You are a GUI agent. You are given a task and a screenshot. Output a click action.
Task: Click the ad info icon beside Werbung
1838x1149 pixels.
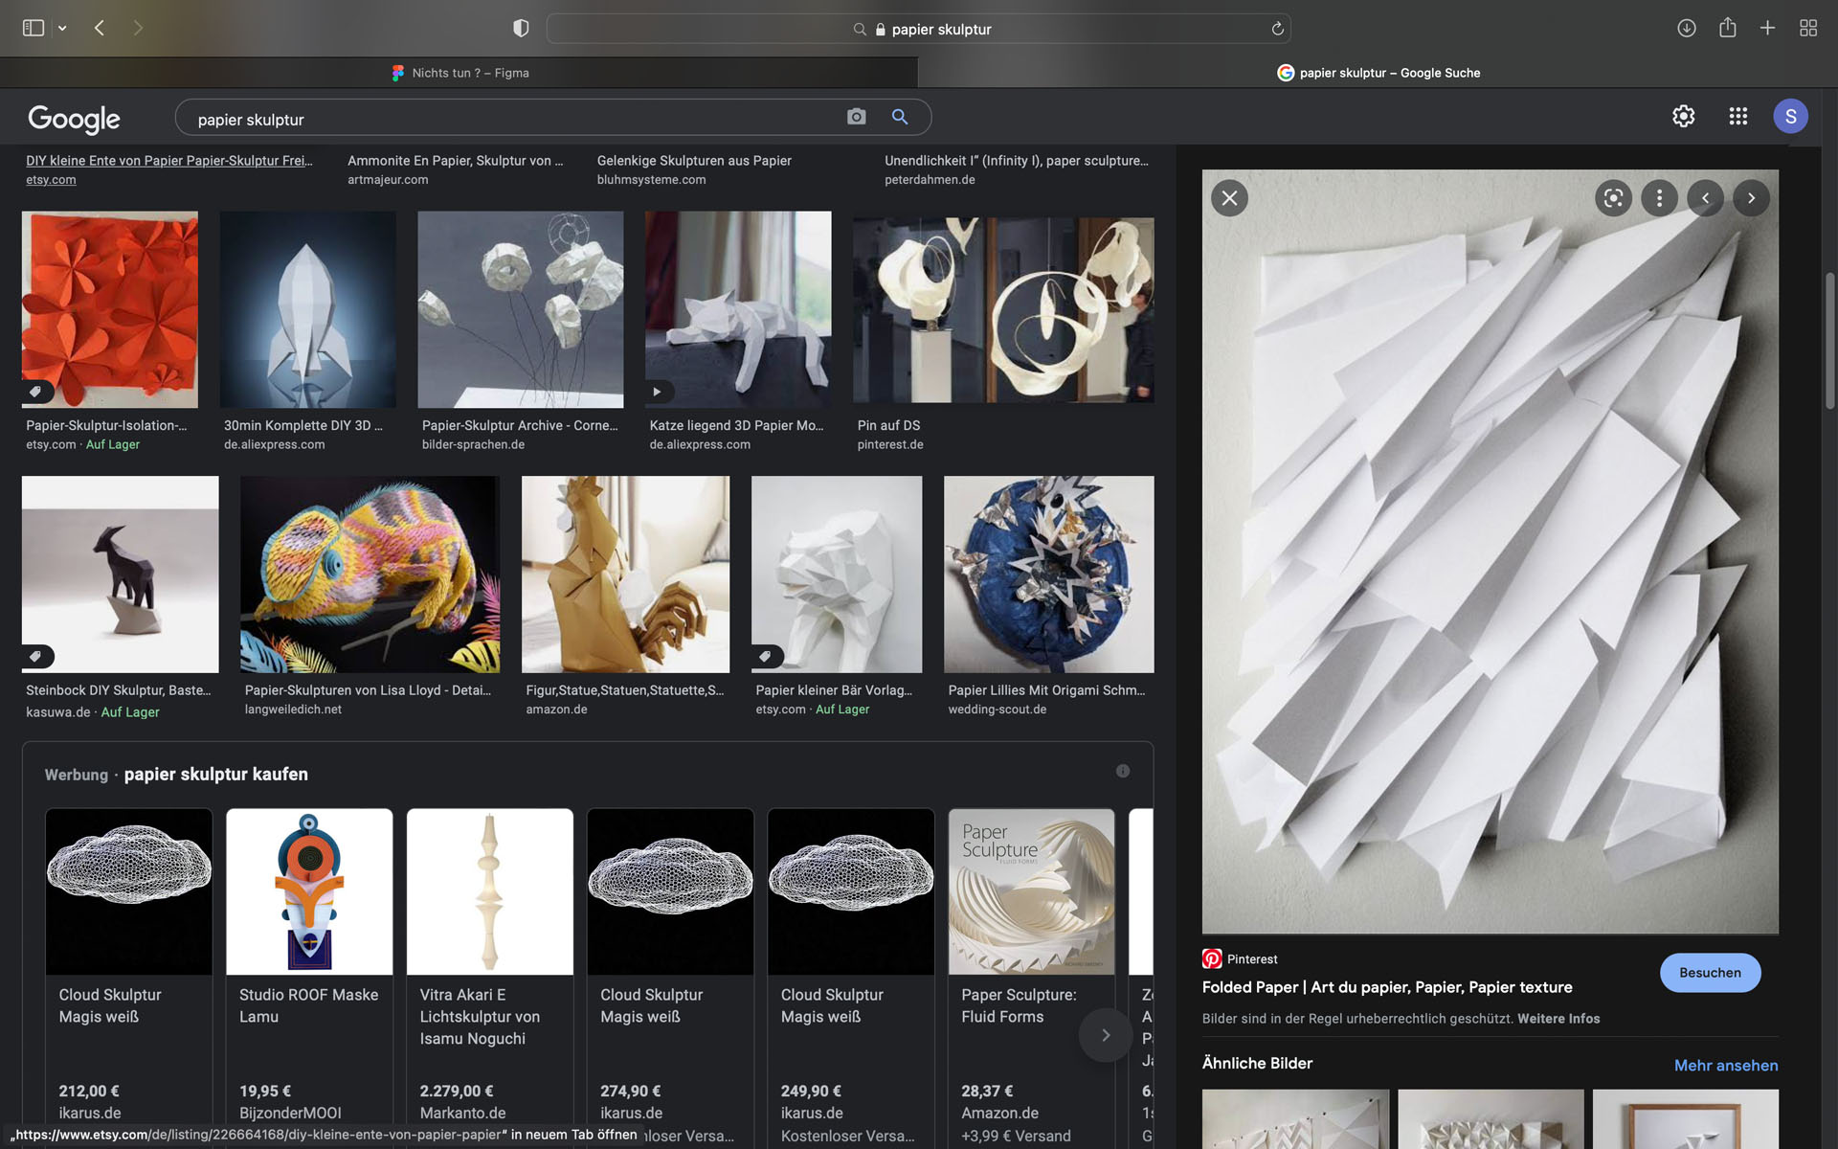coord(1123,771)
